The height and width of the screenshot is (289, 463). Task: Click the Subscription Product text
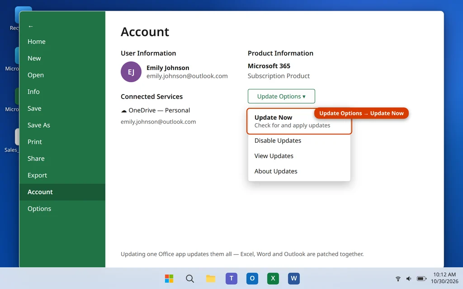[x=279, y=76]
